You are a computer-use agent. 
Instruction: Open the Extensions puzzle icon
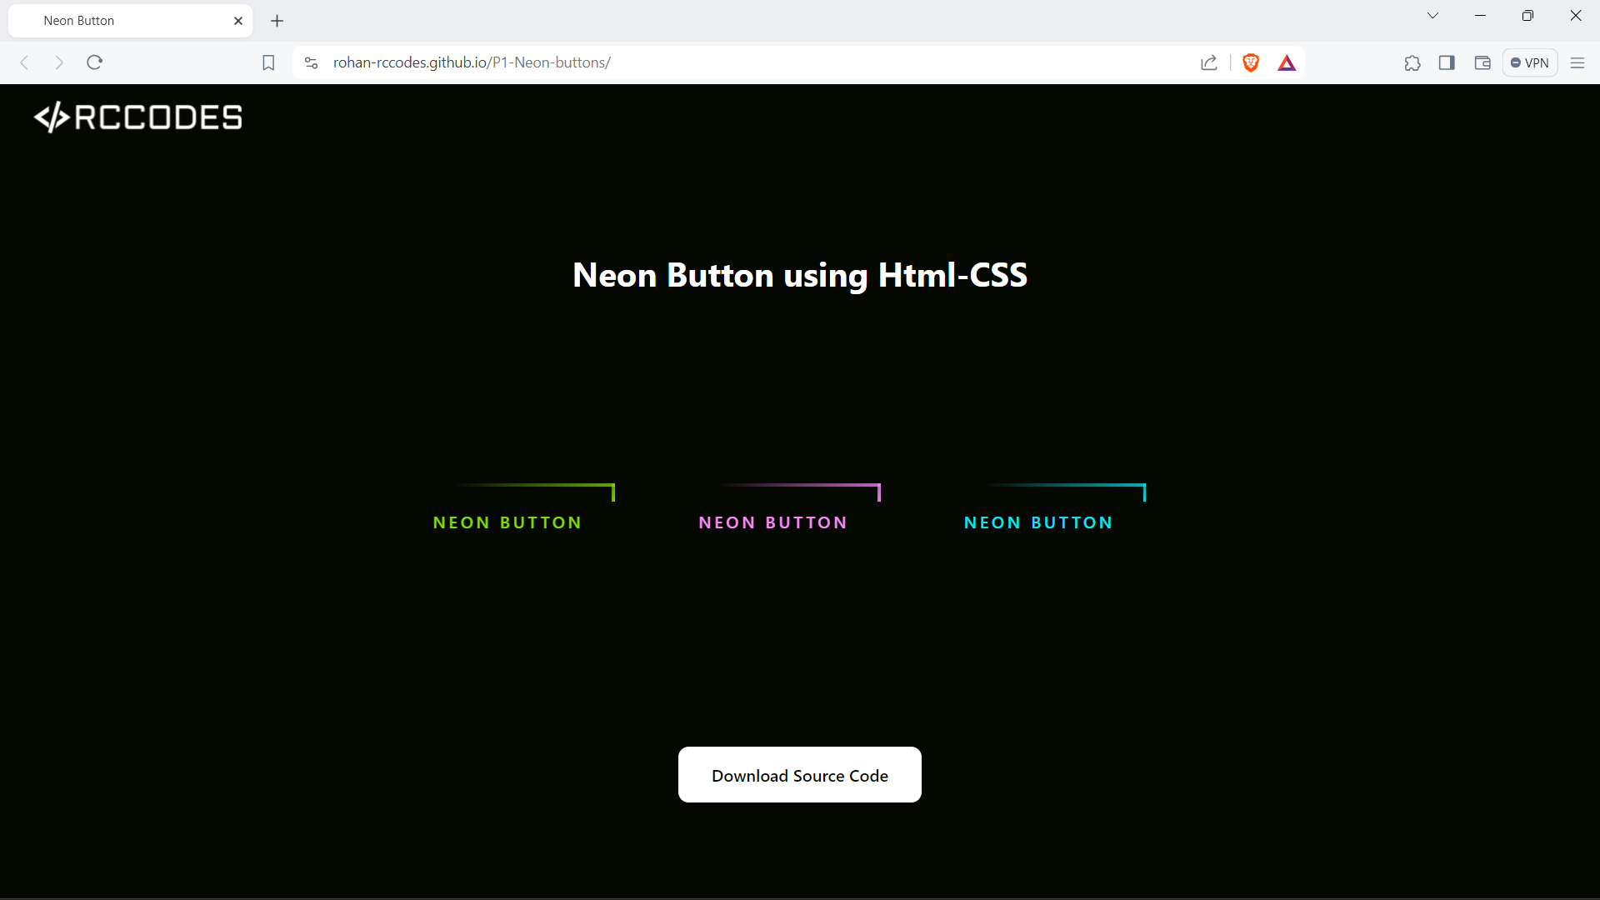click(x=1412, y=62)
